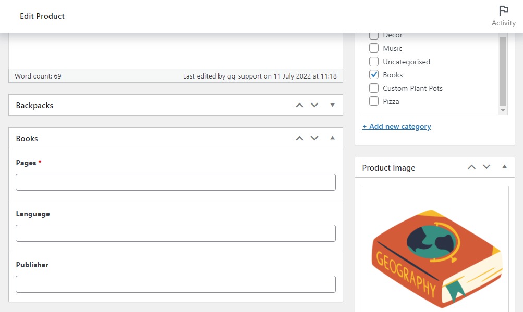
Task: Collapse the Books section
Action: point(332,138)
